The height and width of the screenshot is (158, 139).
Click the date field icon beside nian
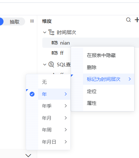(x=55, y=43)
